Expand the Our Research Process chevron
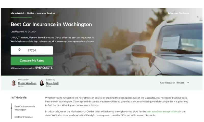 tap(188, 83)
